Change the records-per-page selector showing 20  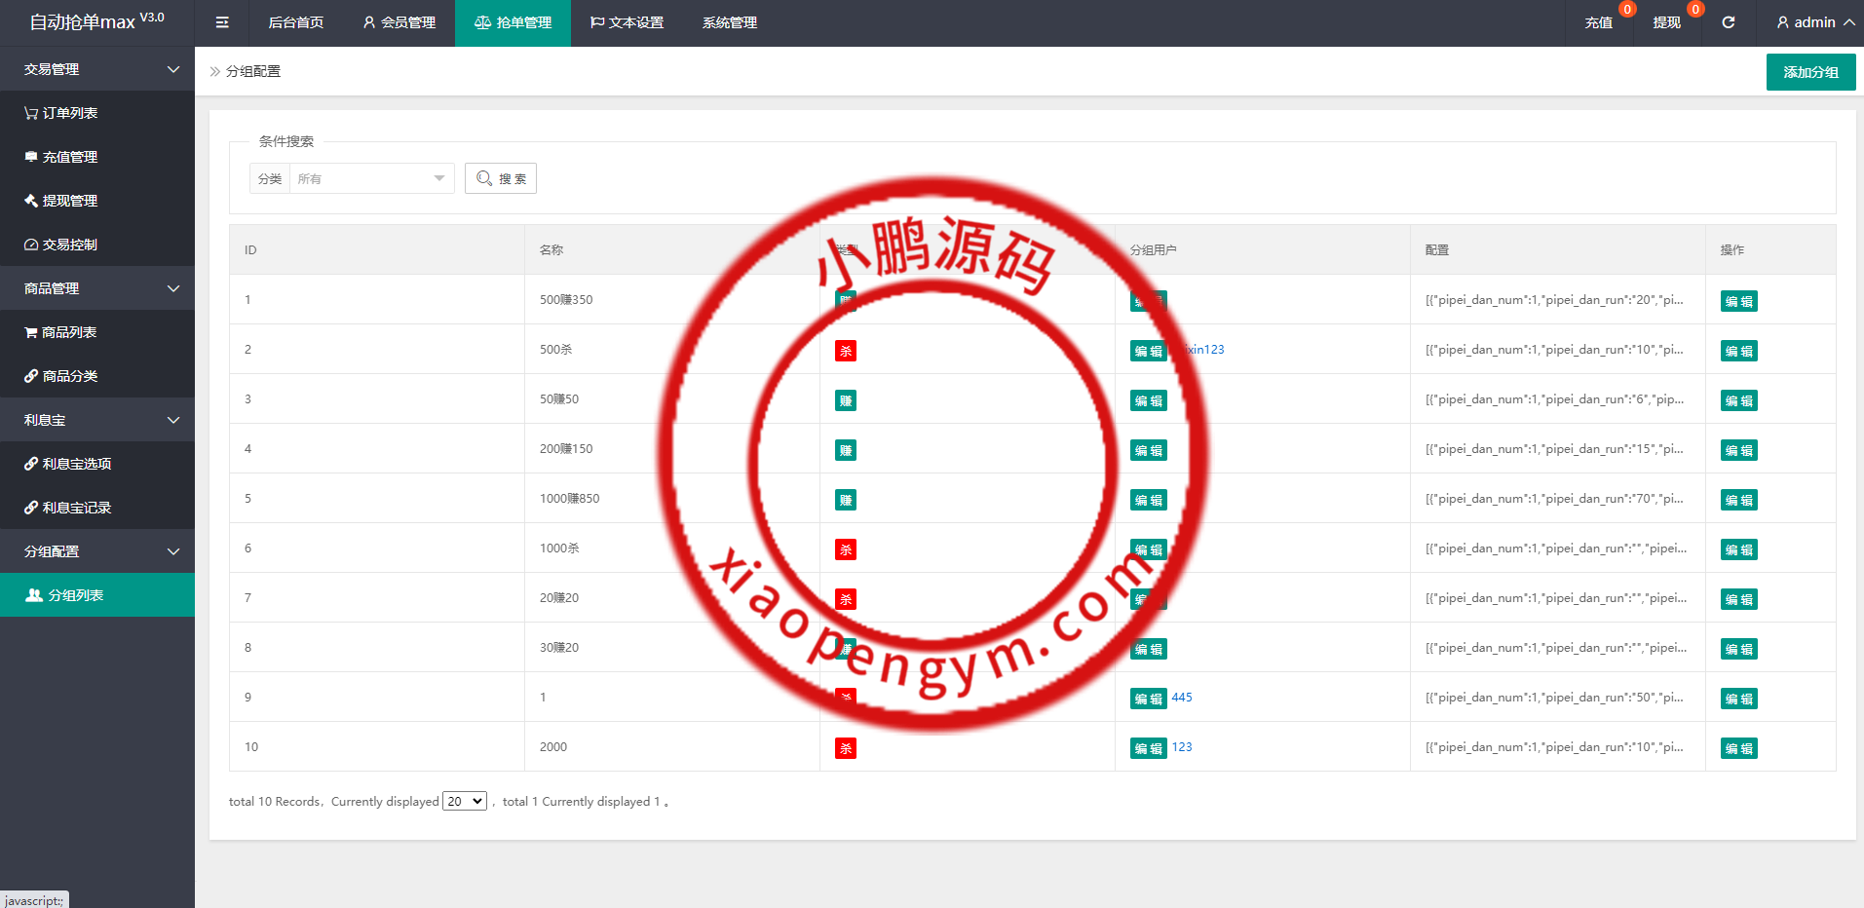click(465, 801)
